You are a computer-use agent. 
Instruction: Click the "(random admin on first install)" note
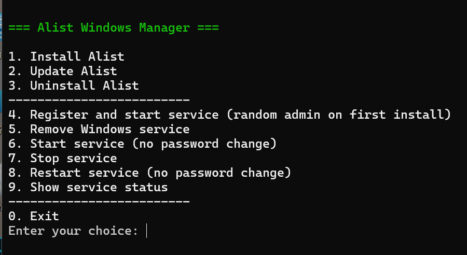point(339,115)
